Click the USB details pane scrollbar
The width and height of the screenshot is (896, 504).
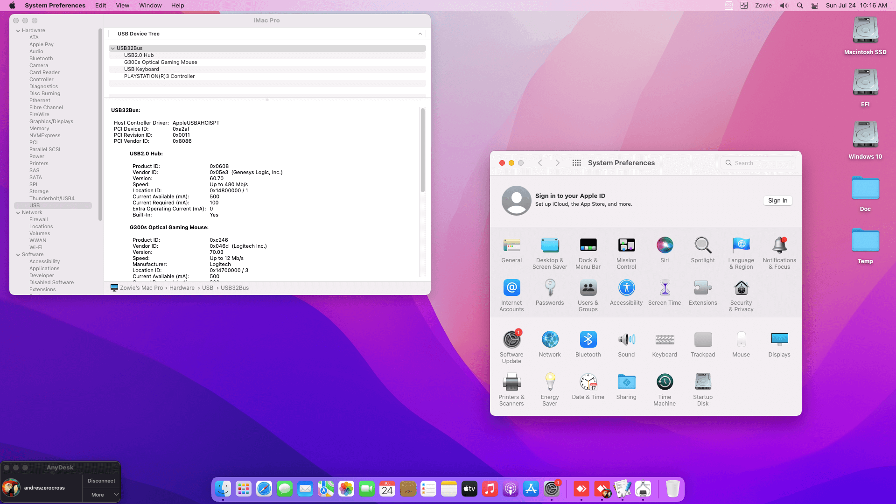422,150
